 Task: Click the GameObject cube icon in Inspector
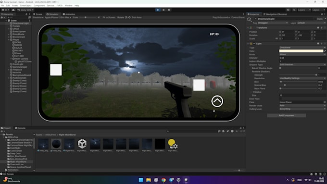[249, 19]
